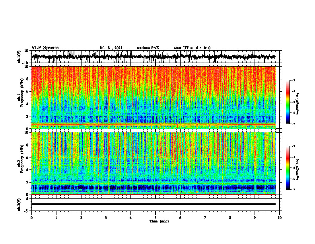Viewport: 315px width, 244px height.
Task: Click the "6" kHz tick on ch.2 spectrogram axis
Action: 28,157
